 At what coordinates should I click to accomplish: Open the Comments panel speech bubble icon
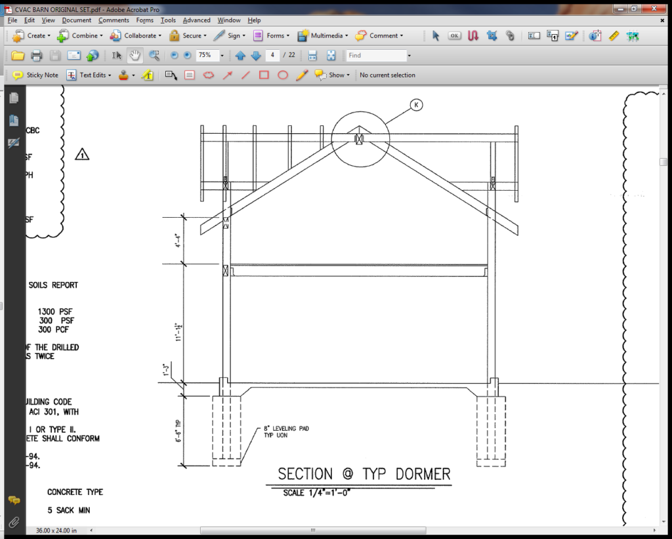(x=14, y=500)
